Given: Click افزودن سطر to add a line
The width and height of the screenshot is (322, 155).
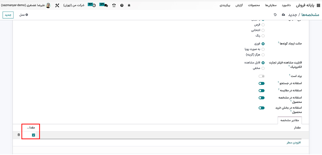Looking at the screenshot, I should coord(294,142).
